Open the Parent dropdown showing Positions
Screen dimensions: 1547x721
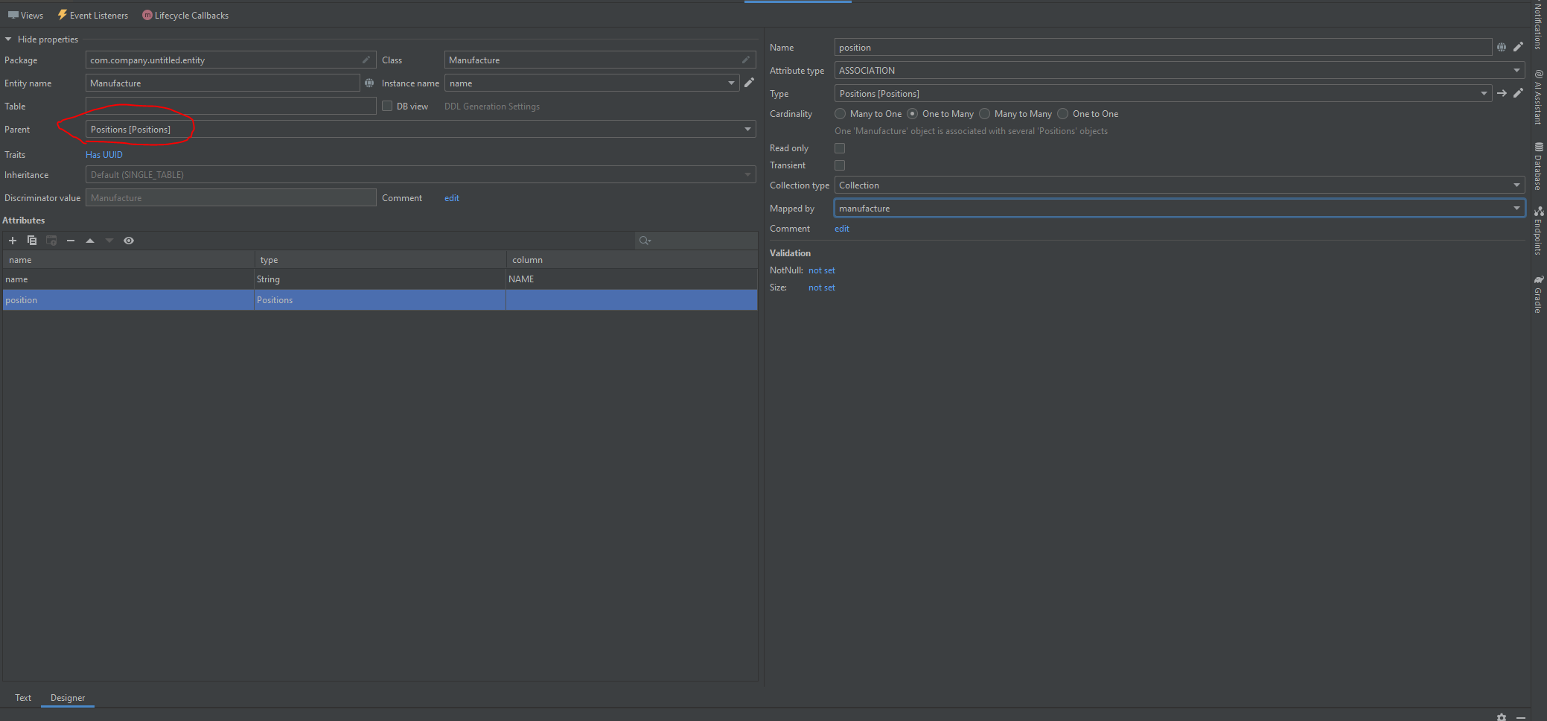[748, 130]
